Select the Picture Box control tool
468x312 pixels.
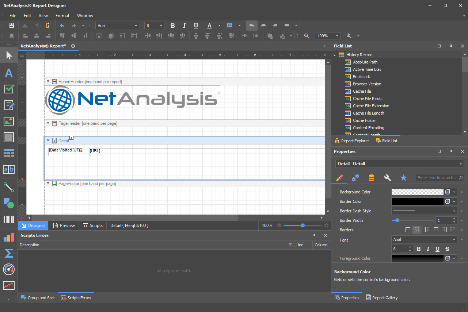pos(9,121)
